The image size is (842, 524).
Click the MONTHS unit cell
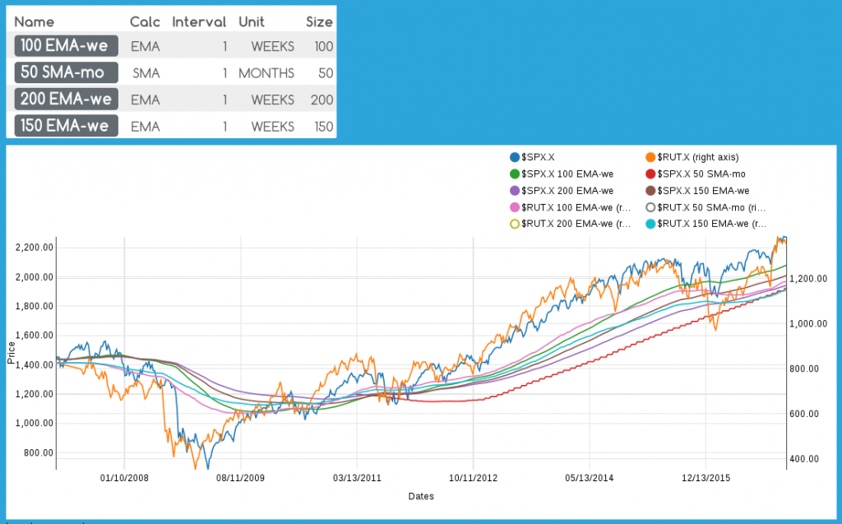click(x=266, y=73)
